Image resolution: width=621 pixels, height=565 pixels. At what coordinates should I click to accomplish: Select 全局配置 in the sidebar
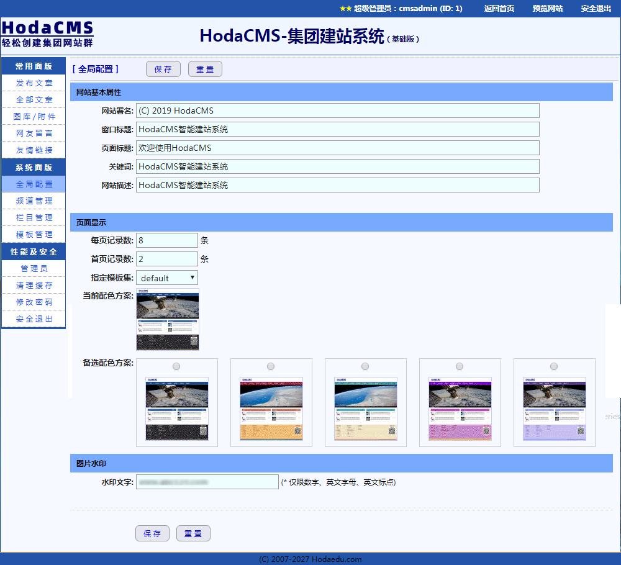click(34, 184)
